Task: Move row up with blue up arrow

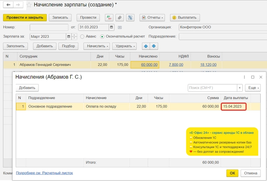Action: click(146, 46)
